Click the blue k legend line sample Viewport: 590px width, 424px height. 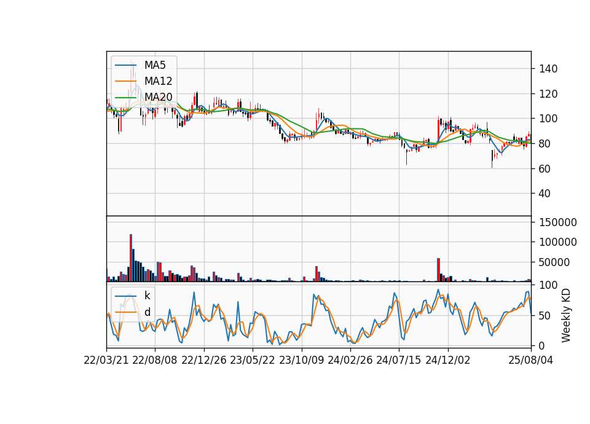[x=125, y=296]
